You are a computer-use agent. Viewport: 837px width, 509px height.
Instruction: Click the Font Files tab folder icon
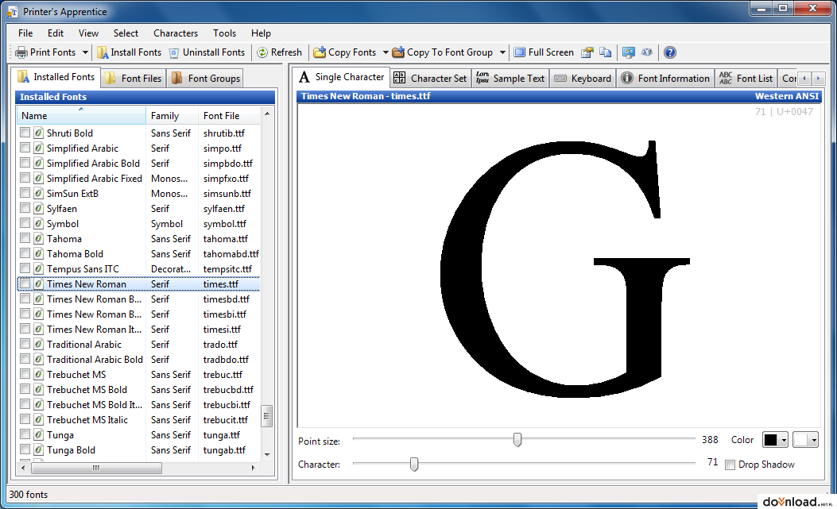[x=110, y=78]
